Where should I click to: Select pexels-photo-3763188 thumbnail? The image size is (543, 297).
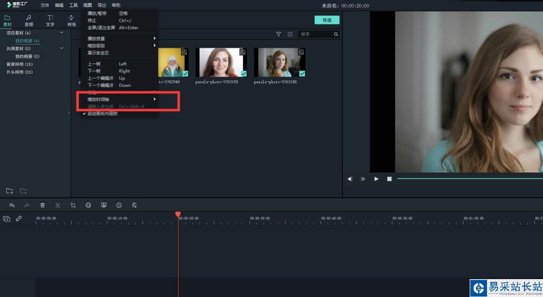pos(280,62)
